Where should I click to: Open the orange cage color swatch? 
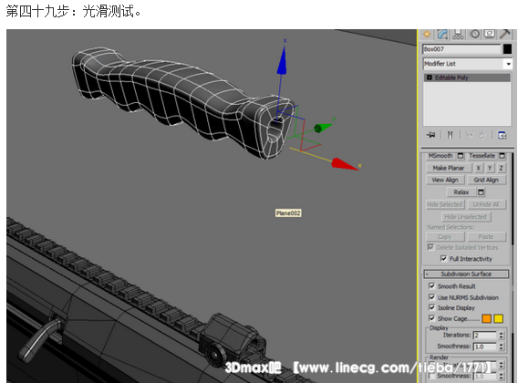[487, 318]
